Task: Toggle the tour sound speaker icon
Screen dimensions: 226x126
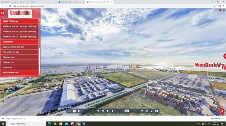Action: coord(4,101)
